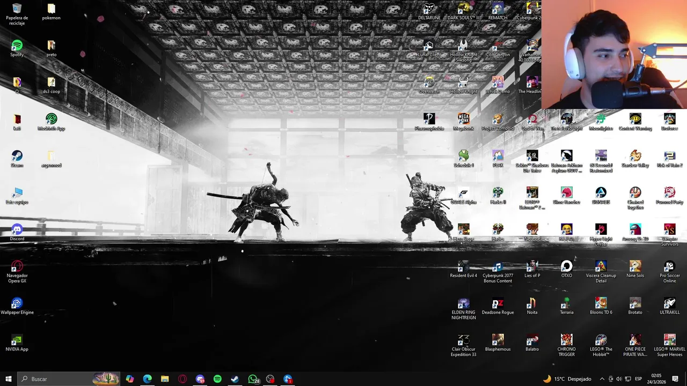Click the Buscar taskbar search field
687x386 pixels.
(69, 379)
